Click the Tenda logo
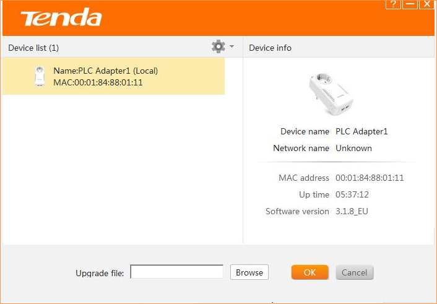This screenshot has height=304, width=437. pyautogui.click(x=61, y=18)
